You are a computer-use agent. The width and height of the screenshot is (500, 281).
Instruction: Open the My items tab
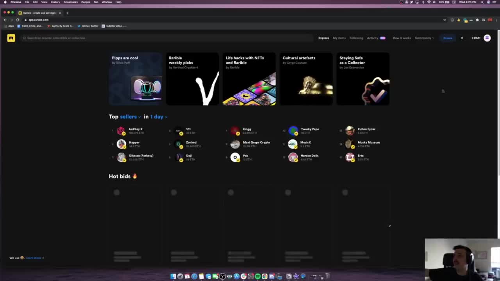(x=339, y=38)
